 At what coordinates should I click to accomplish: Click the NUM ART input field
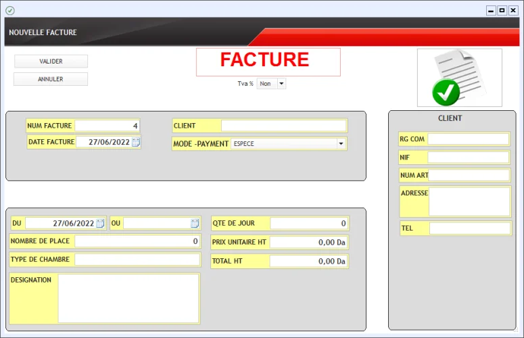point(469,176)
